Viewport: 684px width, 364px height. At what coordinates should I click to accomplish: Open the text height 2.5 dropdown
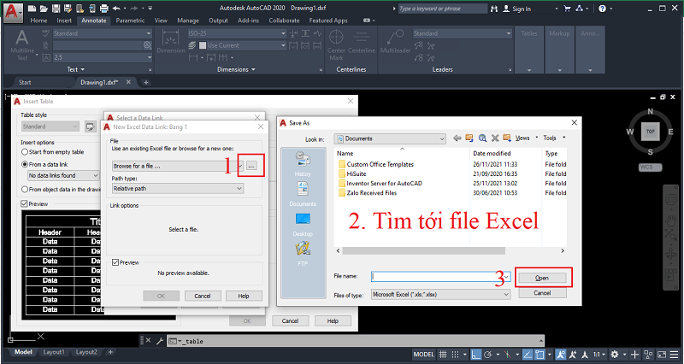coord(103,57)
